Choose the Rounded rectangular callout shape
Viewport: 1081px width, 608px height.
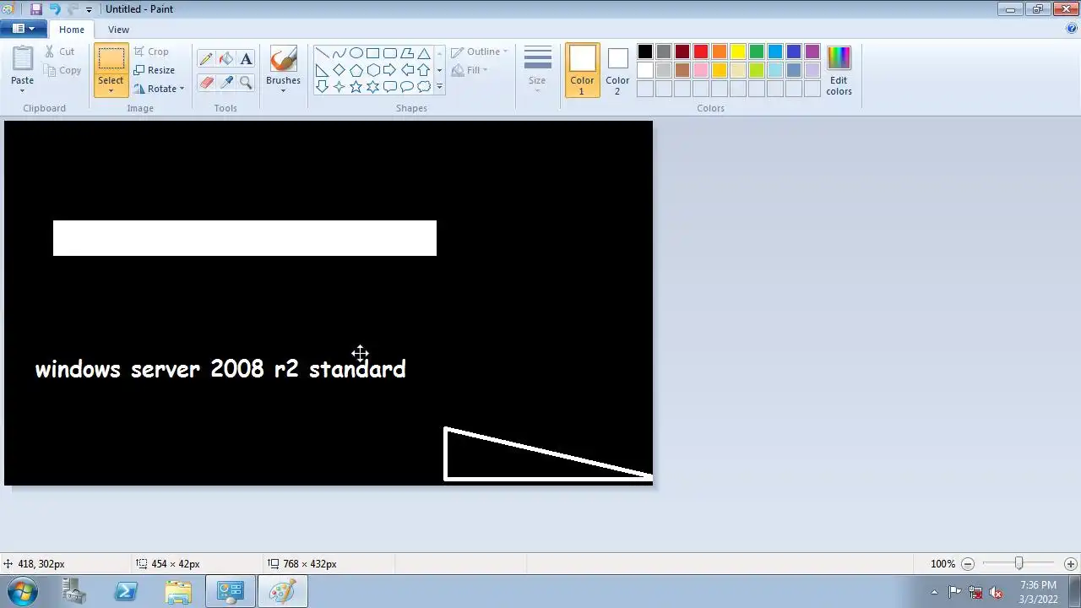(x=389, y=86)
